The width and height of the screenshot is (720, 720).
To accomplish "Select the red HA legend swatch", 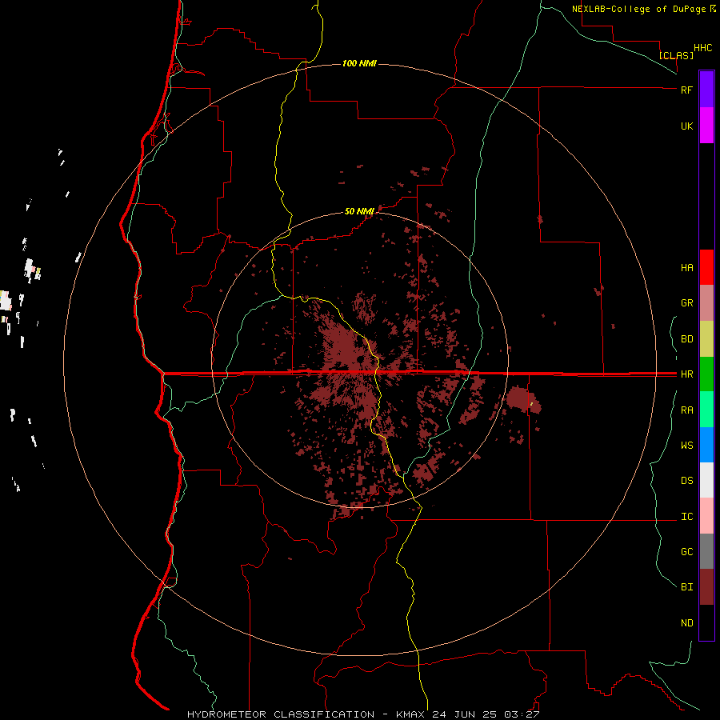I will [706, 267].
